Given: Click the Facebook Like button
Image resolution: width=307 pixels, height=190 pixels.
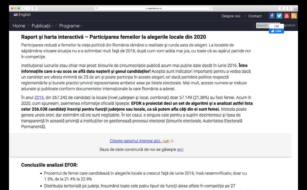Looking at the screenshot, I should (x=276, y=31).
